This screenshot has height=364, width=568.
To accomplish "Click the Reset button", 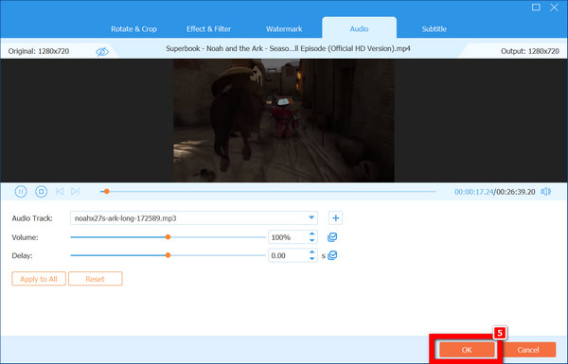I will click(96, 279).
